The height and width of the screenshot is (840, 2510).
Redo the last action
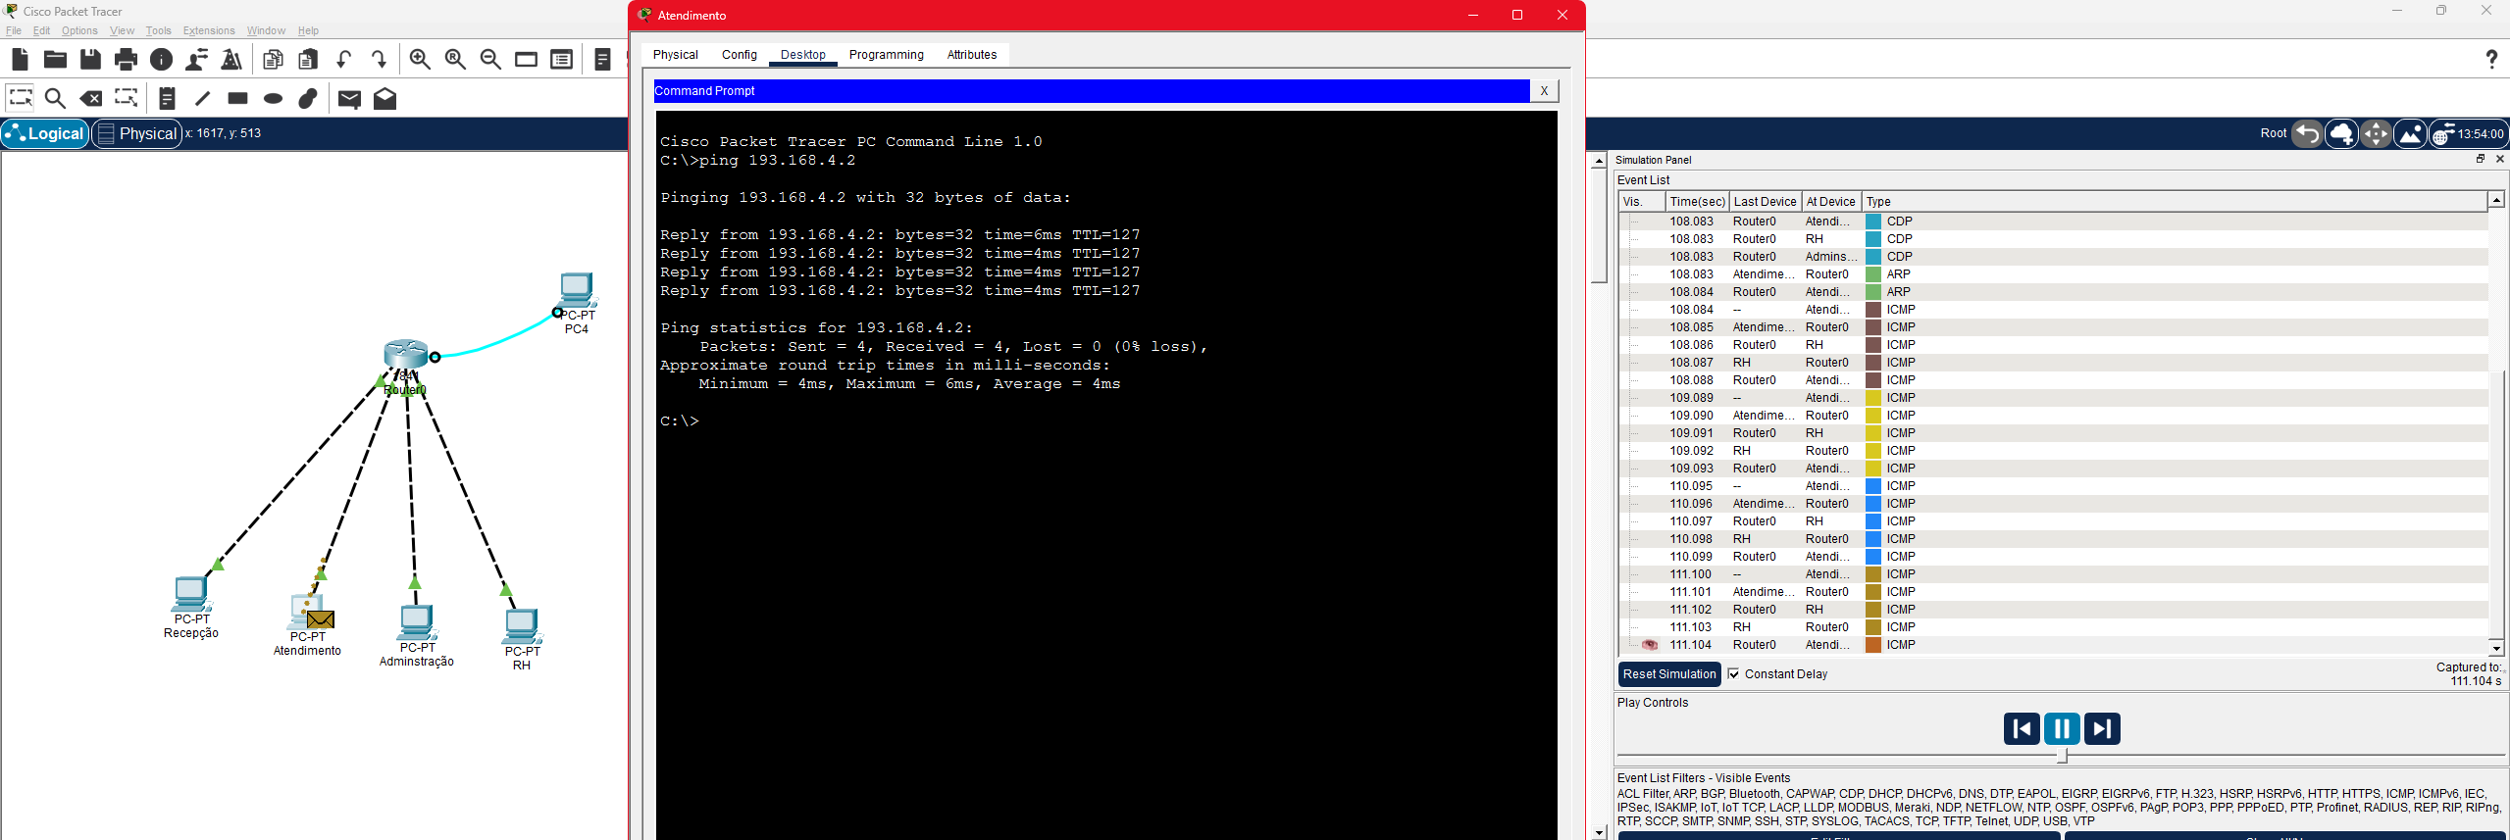(379, 60)
